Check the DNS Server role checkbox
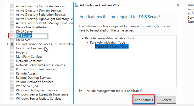Screen dimensions: 194x106 click(x=12, y=36)
